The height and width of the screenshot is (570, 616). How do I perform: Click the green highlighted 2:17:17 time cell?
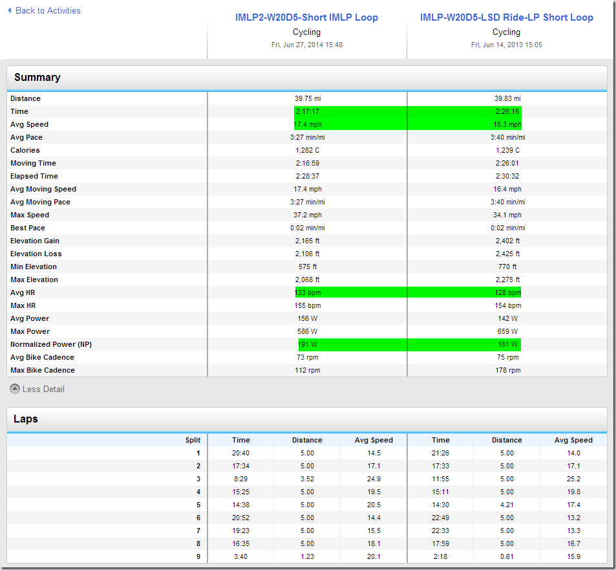click(308, 111)
